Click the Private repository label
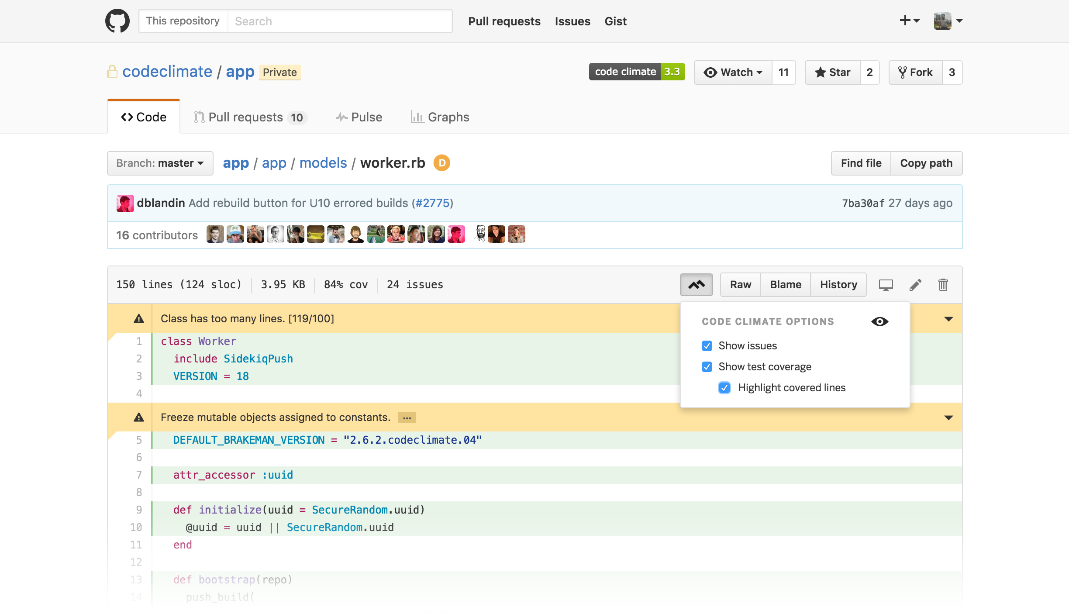This screenshot has width=1069, height=614. 280,72
